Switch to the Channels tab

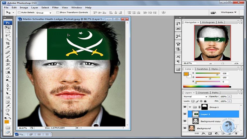[203, 93]
